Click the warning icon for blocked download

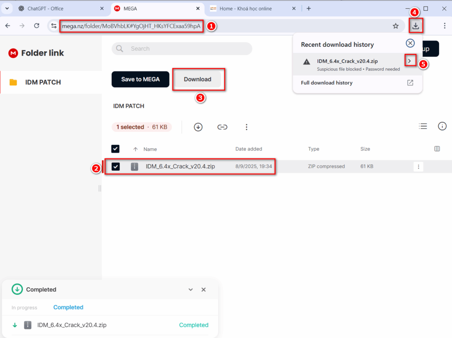coord(306,61)
